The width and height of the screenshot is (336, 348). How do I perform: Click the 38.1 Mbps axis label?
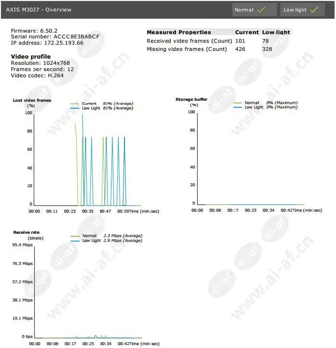pos(23,300)
